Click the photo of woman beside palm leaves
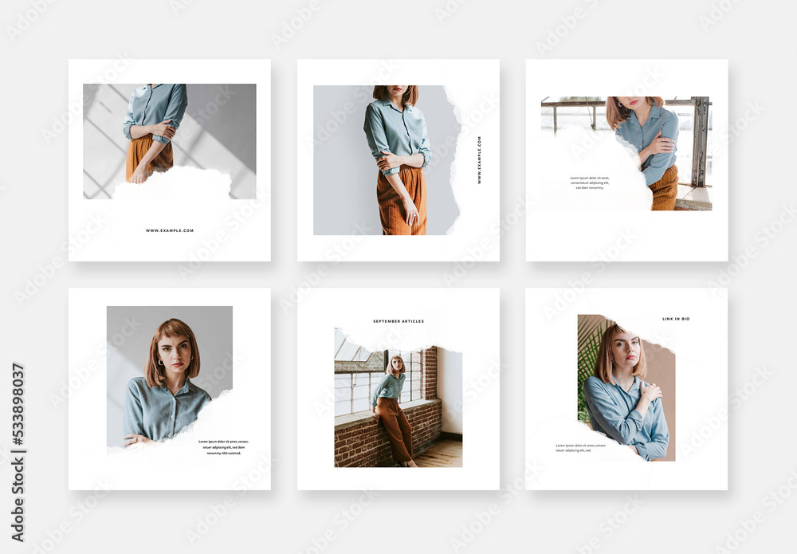The image size is (797, 554). (626, 387)
